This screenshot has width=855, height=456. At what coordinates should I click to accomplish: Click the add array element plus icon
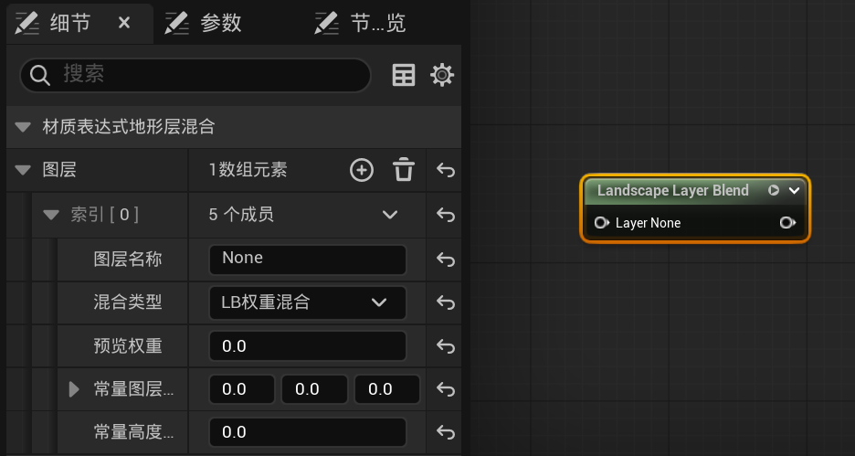362,170
